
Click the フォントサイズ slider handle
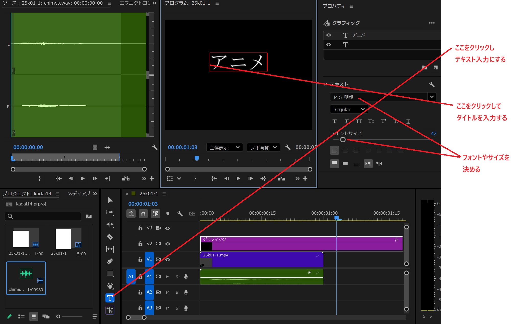click(x=343, y=140)
